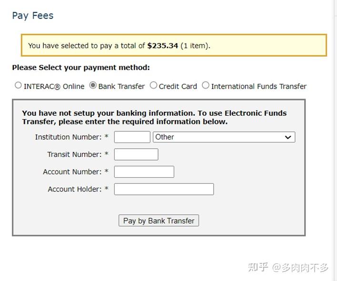Click the Account Number label
The image size is (337, 281).
(x=72, y=171)
